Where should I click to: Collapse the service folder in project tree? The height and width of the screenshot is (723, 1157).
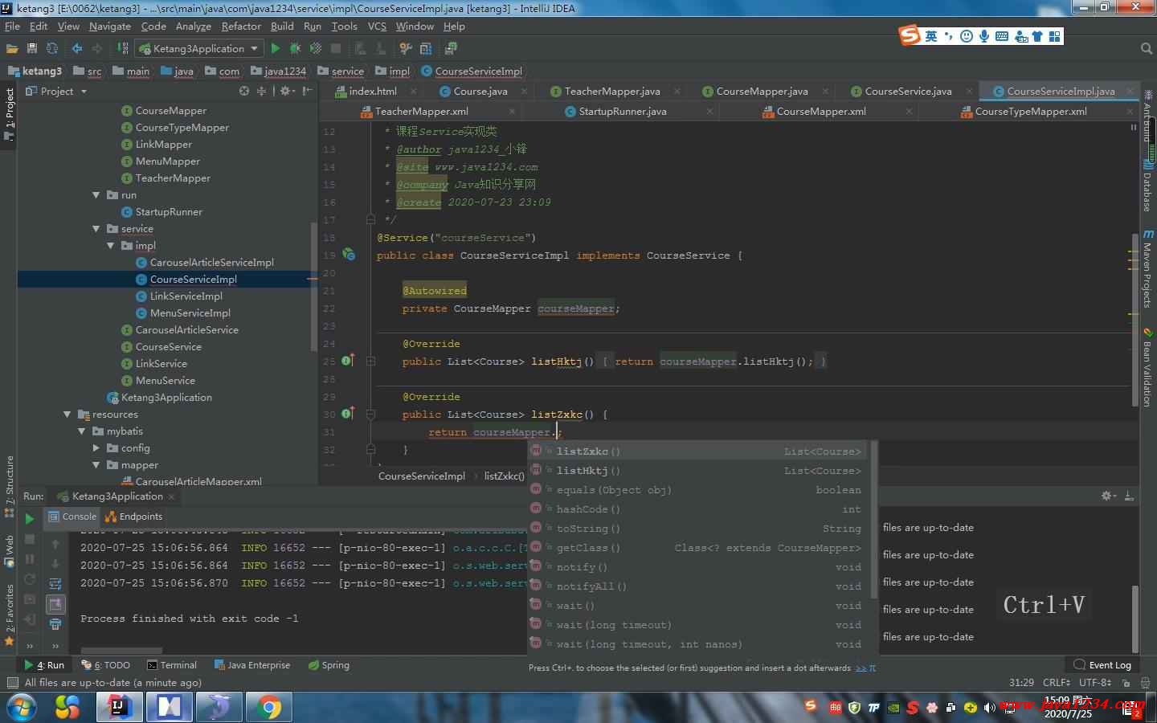point(96,229)
